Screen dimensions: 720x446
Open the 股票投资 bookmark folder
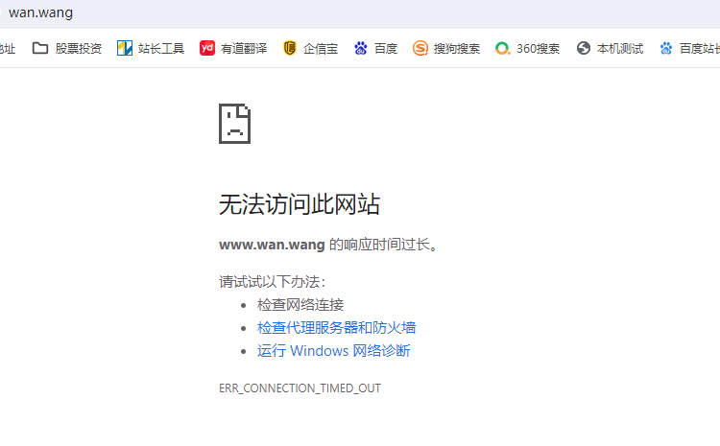66,48
